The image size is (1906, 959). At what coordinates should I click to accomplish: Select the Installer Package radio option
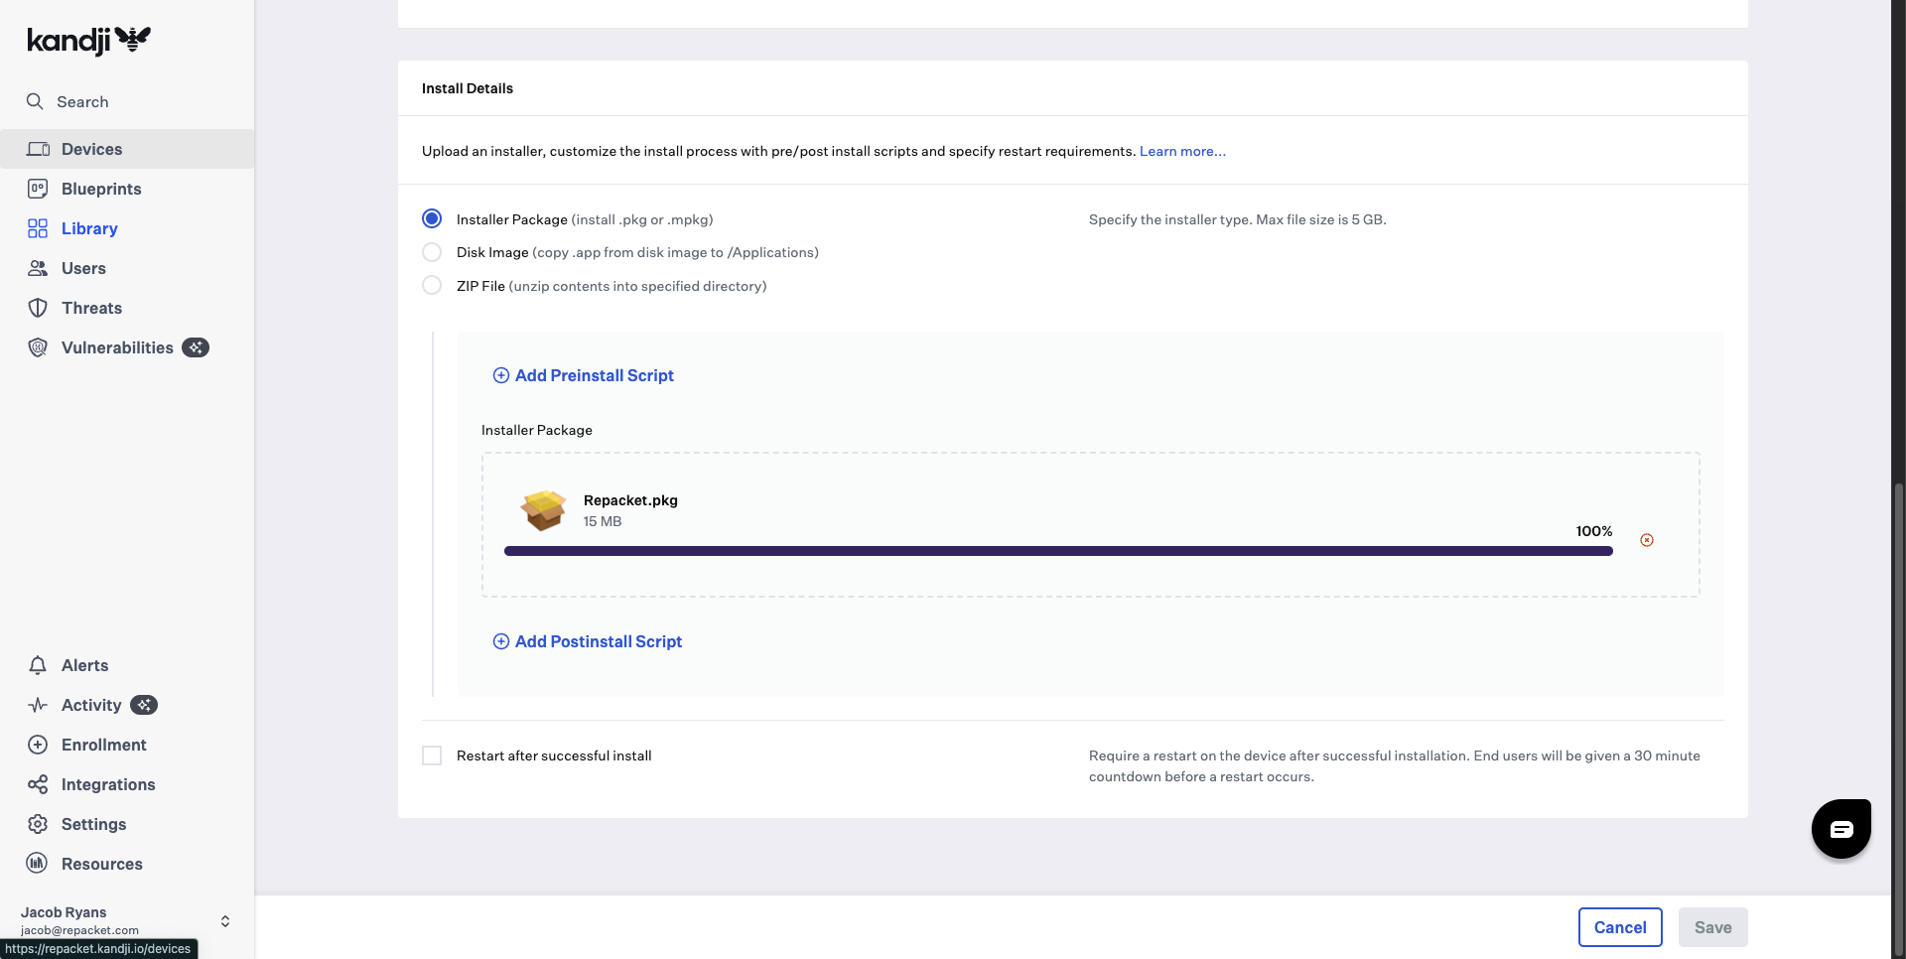(x=432, y=218)
